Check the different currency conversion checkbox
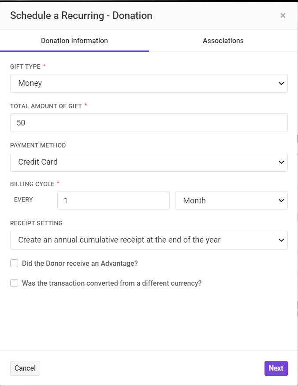The image size is (298, 386). (x=14, y=283)
